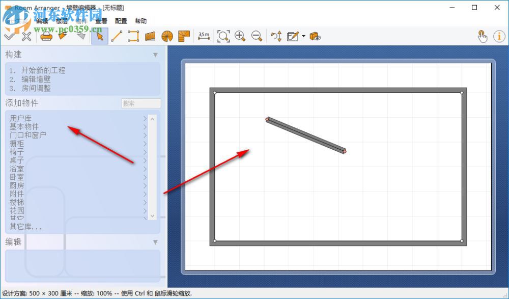Viewport: 509px width, 299px height.
Task: Click the 其它库... link
Action: click(x=25, y=227)
